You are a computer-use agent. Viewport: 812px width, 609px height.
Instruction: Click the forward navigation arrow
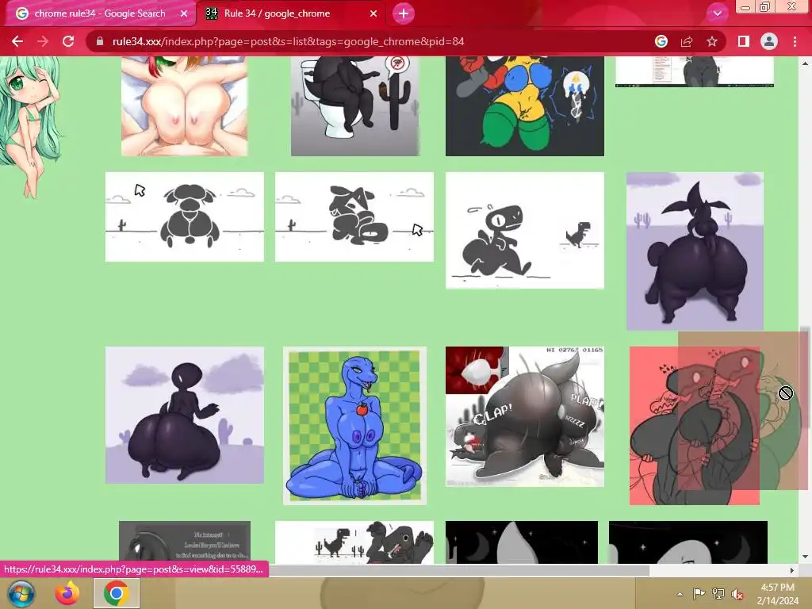43,41
